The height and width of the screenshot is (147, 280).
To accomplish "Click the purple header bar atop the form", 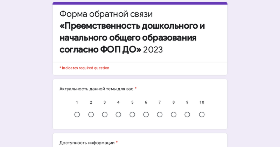I will tap(140, 3).
